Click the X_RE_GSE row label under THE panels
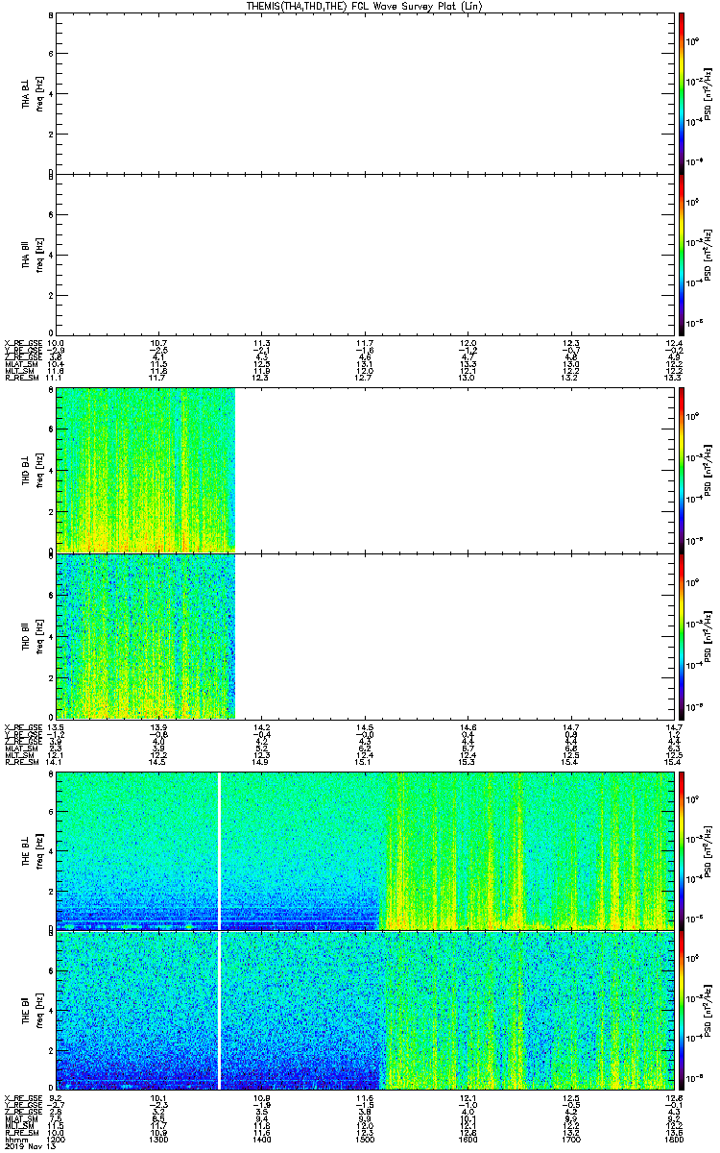 (22, 1098)
